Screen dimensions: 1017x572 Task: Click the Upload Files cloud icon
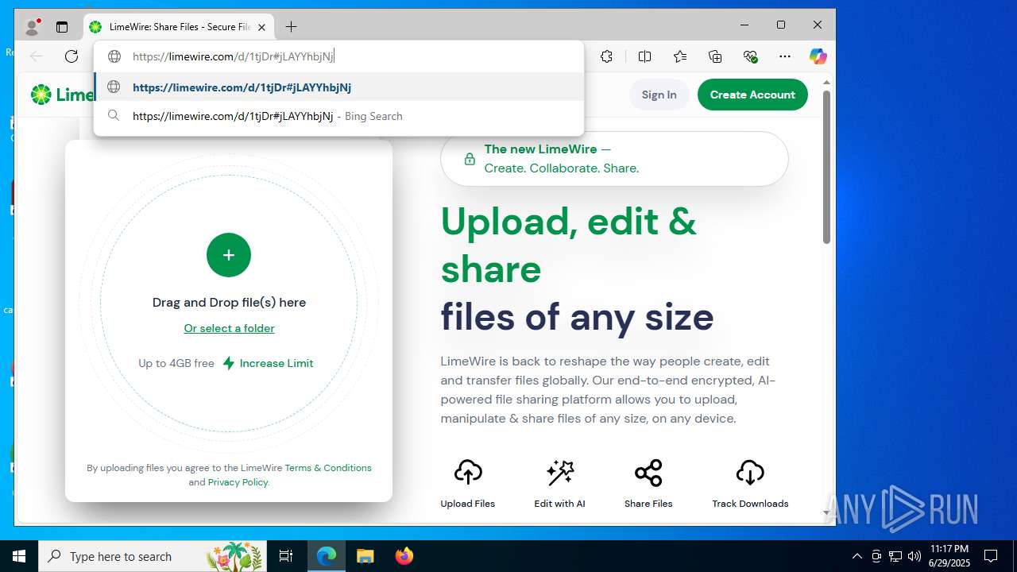[468, 473]
